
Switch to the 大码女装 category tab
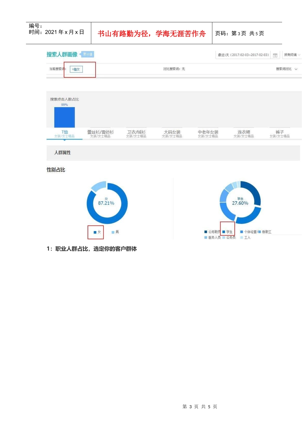tap(172, 134)
